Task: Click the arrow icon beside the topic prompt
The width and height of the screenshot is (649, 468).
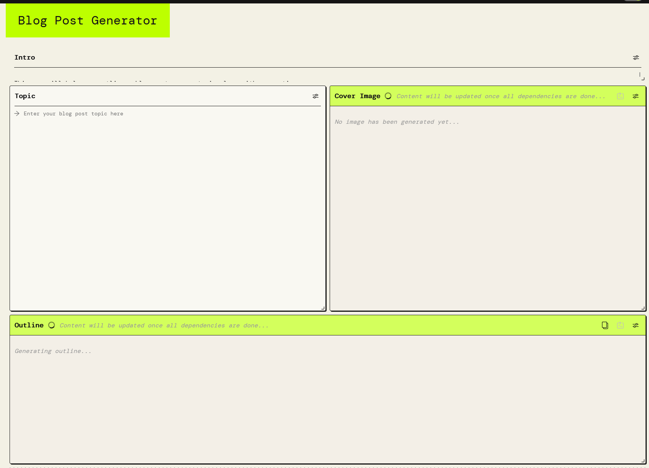Action: 17,113
